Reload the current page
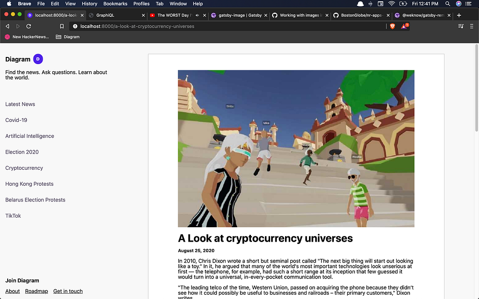The image size is (479, 299). tap(29, 26)
